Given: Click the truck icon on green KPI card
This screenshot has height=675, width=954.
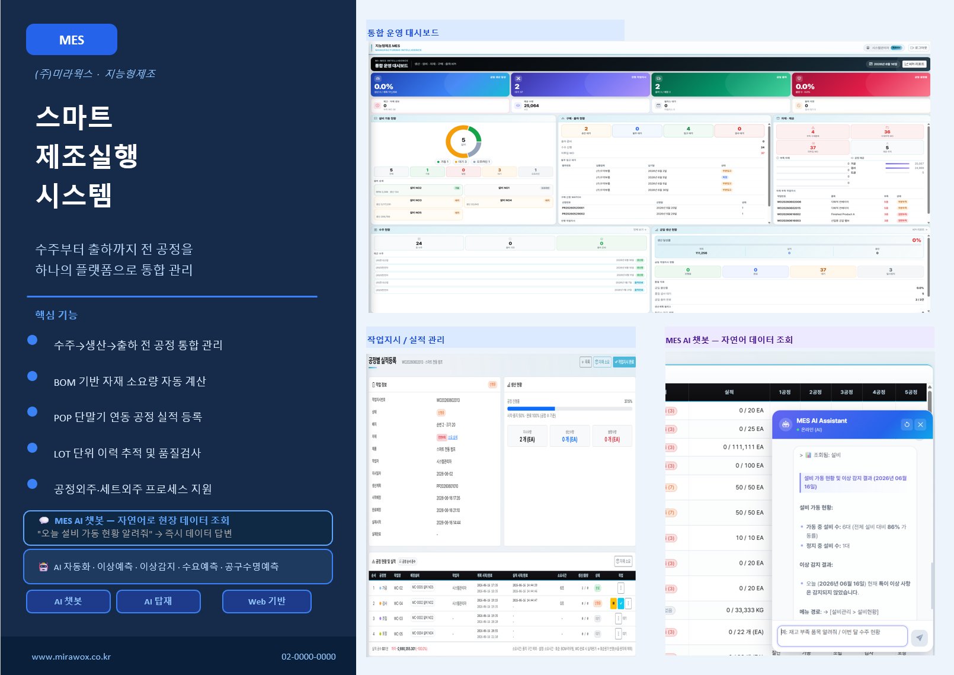Looking at the screenshot, I should 658,78.
